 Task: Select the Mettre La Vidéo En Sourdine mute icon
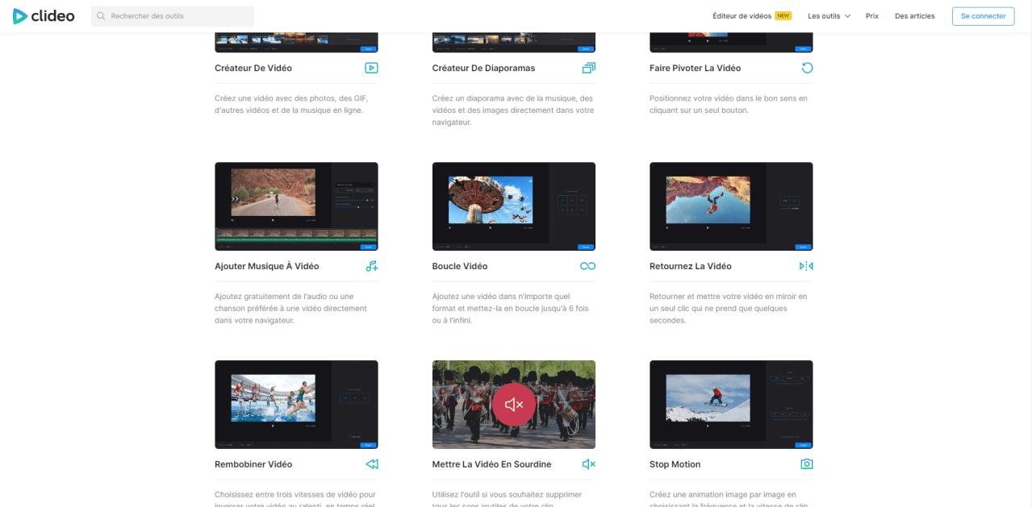click(x=588, y=464)
